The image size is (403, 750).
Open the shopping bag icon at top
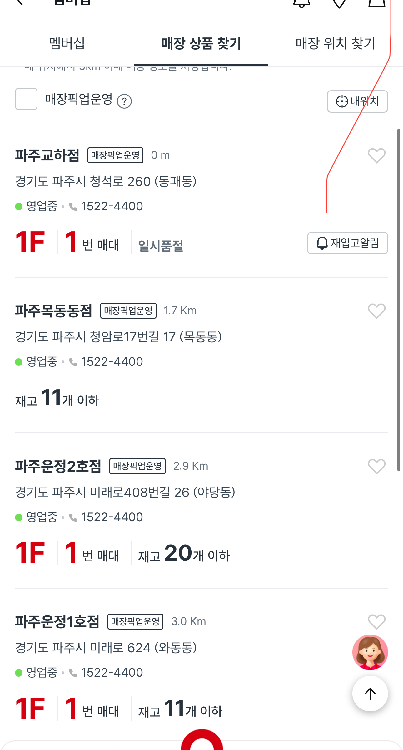point(376,2)
